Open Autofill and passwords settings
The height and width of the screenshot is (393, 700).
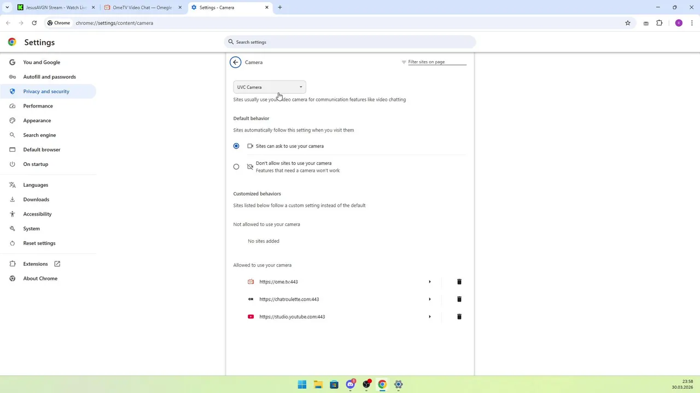[x=49, y=77]
